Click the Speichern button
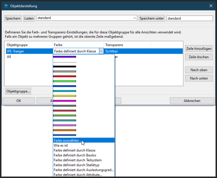The image size is (217, 178). pyautogui.click(x=13, y=18)
